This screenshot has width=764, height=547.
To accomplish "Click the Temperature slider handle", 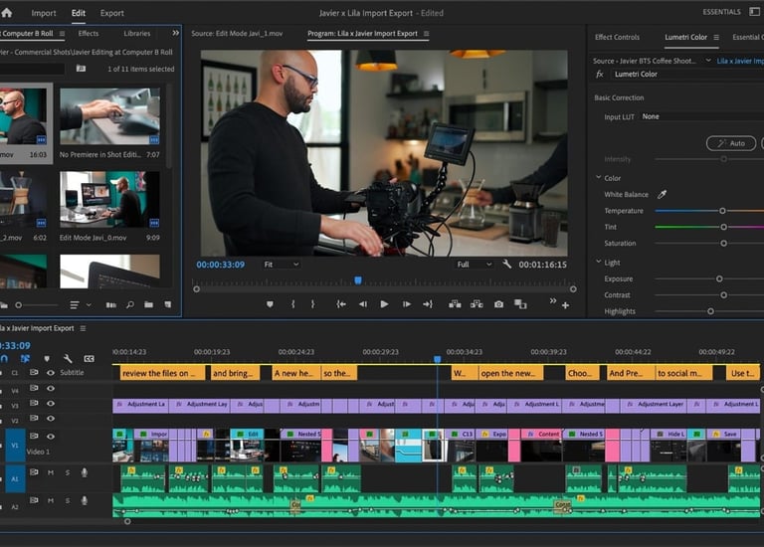I will click(x=723, y=211).
